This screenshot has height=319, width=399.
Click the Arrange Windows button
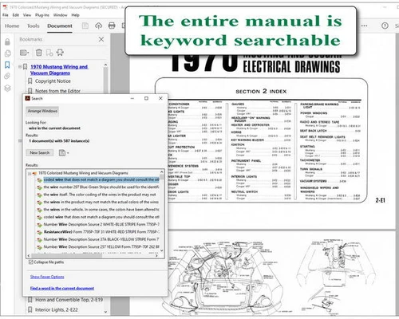click(42, 111)
